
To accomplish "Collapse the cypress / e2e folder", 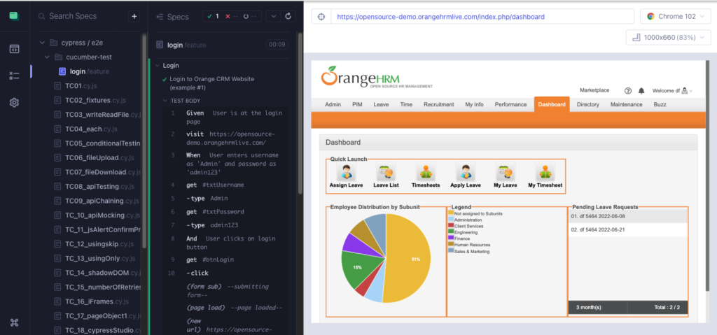I will pyautogui.click(x=43, y=42).
